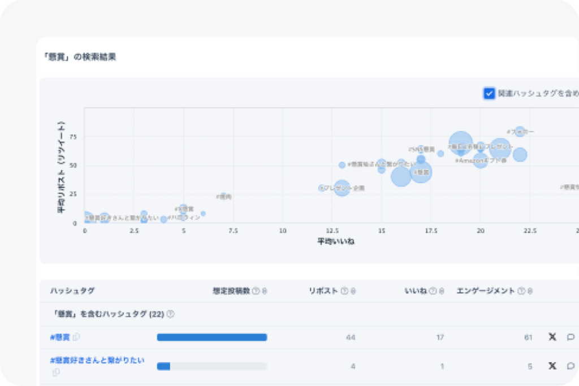Click the X icon in the #懸賞好きさんと繋がりたい row
Screen dimensions: 579x386
pyautogui.click(x=552, y=366)
